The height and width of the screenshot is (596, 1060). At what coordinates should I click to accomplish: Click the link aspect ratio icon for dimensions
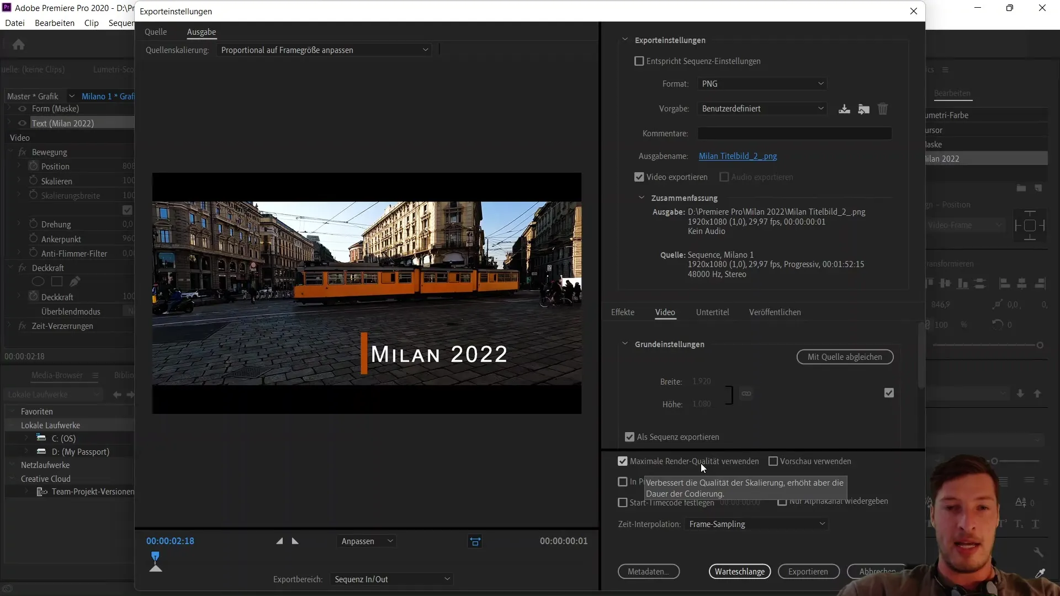coord(746,392)
